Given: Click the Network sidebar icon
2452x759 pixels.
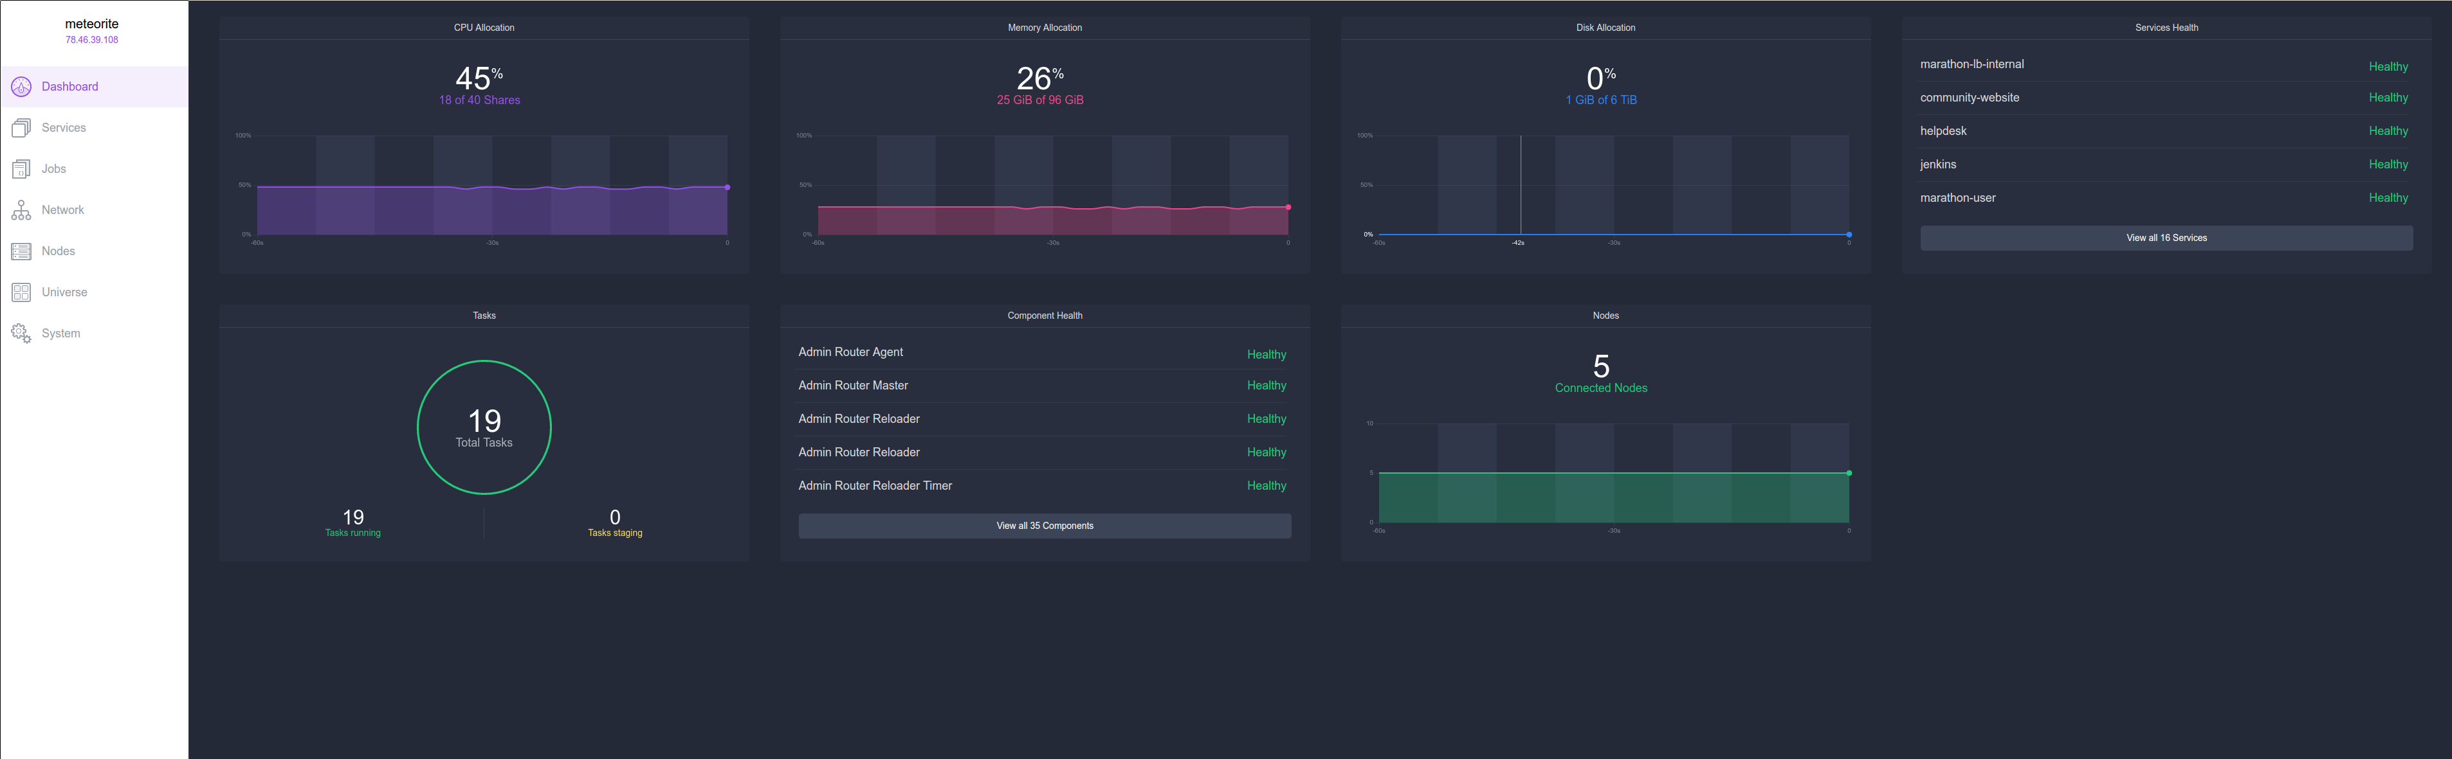Looking at the screenshot, I should tap(21, 210).
